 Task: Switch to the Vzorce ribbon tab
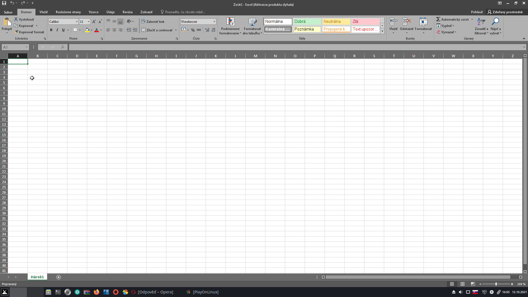(x=94, y=12)
